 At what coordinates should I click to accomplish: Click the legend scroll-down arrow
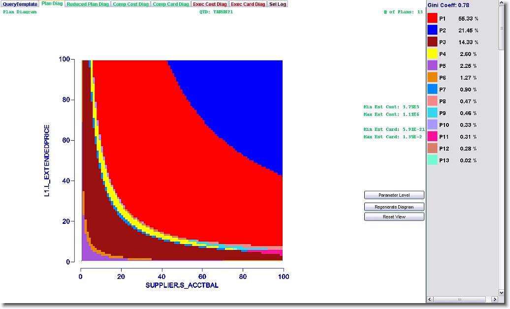[x=502, y=292]
